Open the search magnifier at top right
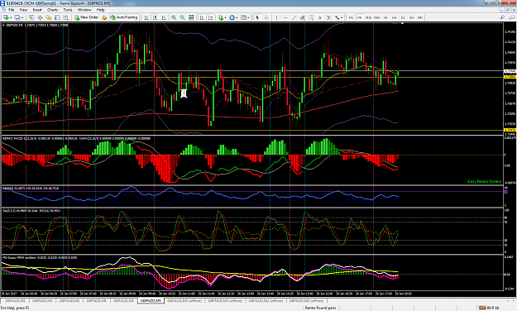 (x=502, y=17)
